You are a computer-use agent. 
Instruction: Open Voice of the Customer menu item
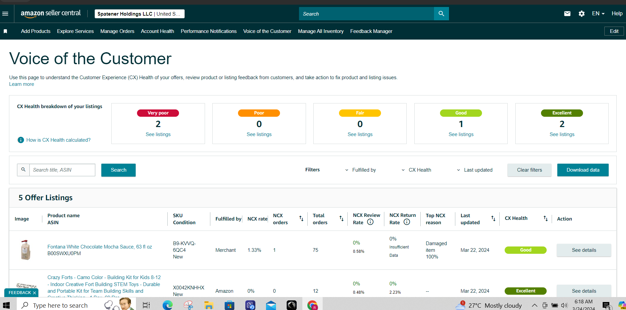pyautogui.click(x=267, y=31)
